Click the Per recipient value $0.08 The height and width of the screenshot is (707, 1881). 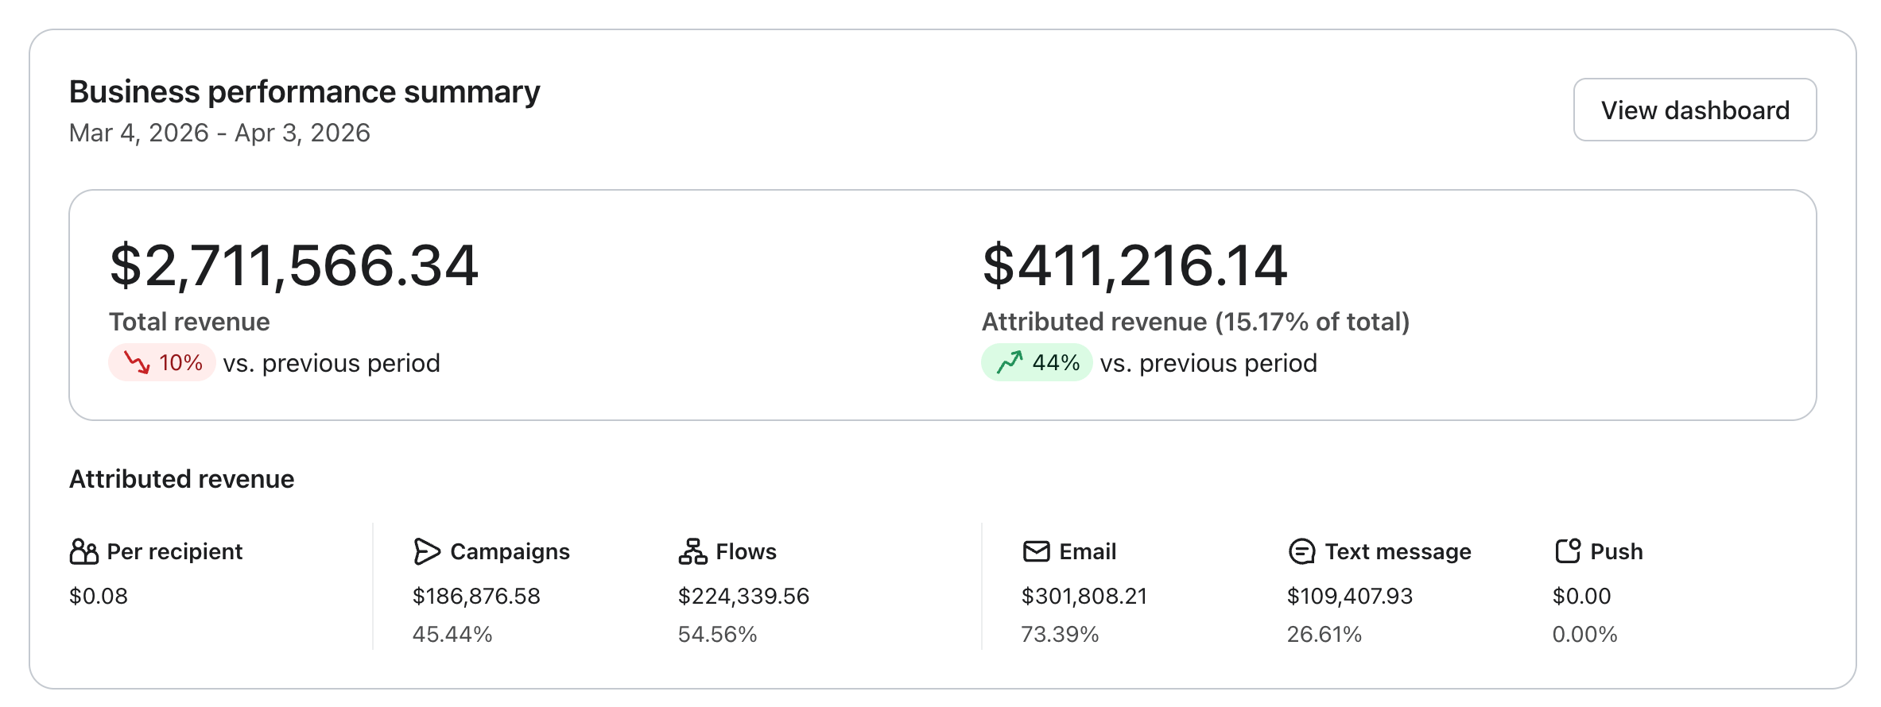click(x=99, y=596)
